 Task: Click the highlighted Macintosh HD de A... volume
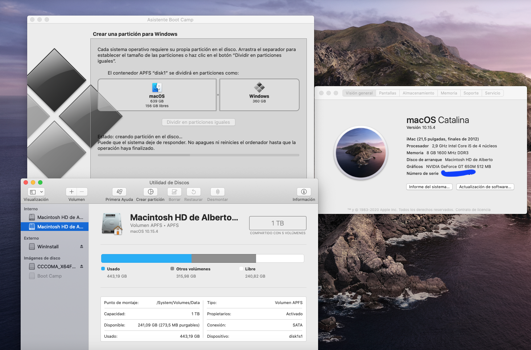click(x=55, y=227)
